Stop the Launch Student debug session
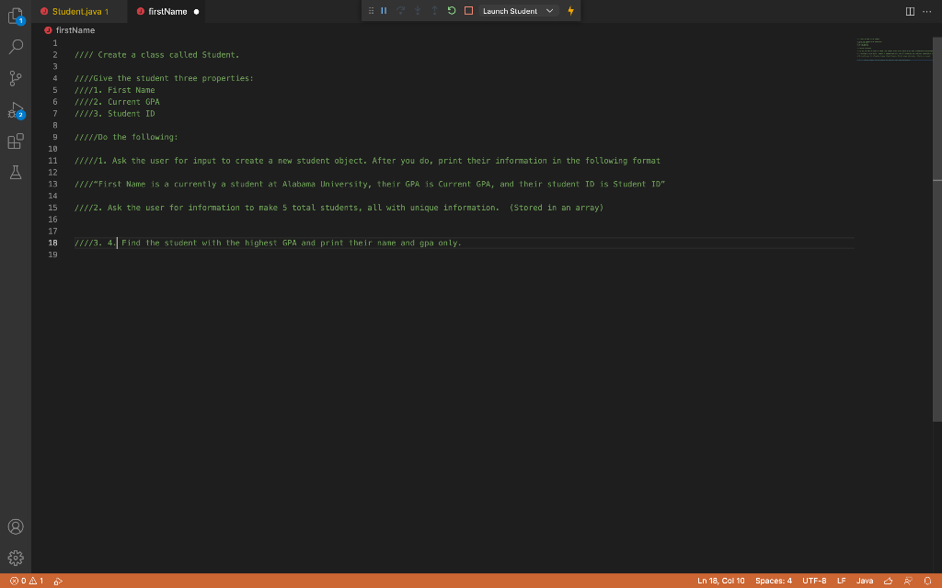The width and height of the screenshot is (942, 588). 467,11
